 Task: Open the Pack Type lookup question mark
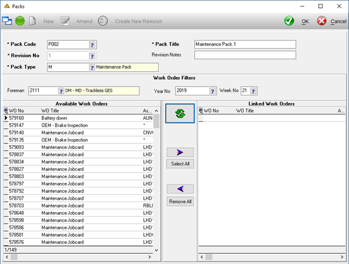tap(92, 68)
